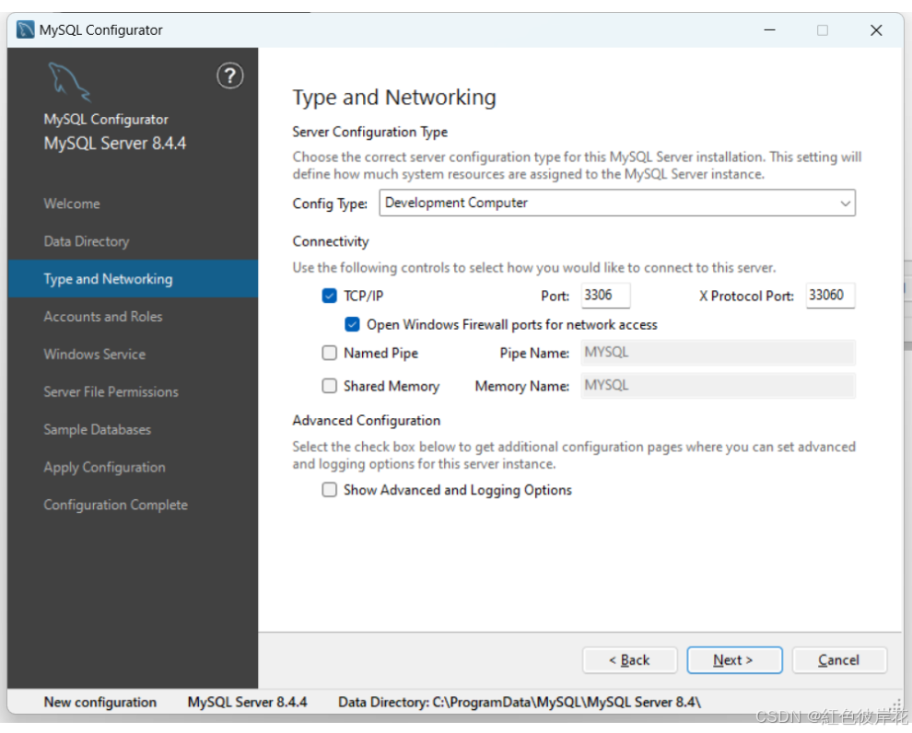Click the MySQL Configurator title bar icon
The width and height of the screenshot is (912, 733).
[25, 29]
